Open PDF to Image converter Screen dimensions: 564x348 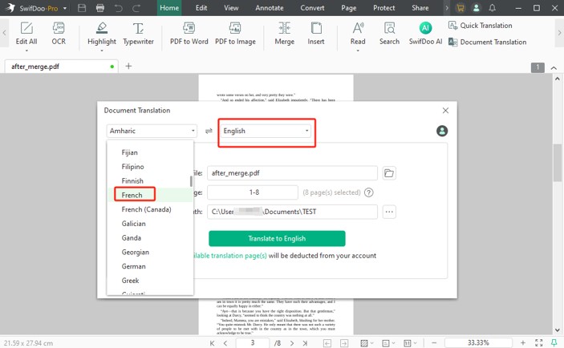pyautogui.click(x=235, y=33)
